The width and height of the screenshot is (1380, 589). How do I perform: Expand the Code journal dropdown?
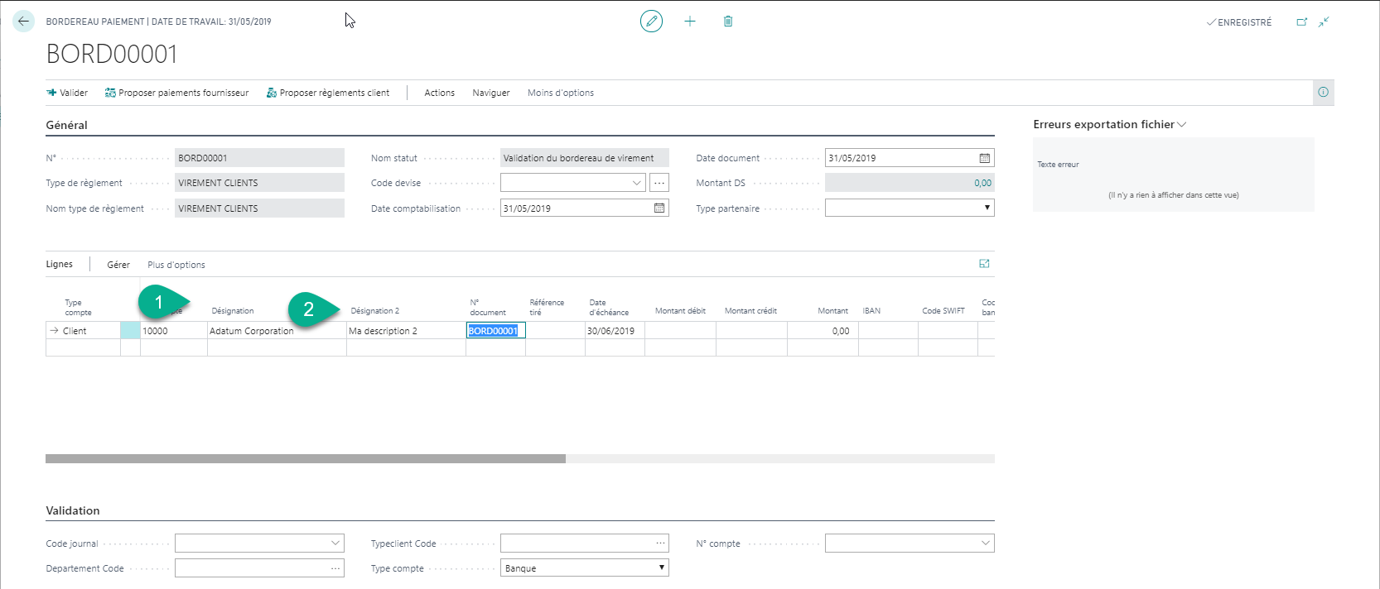(x=335, y=544)
